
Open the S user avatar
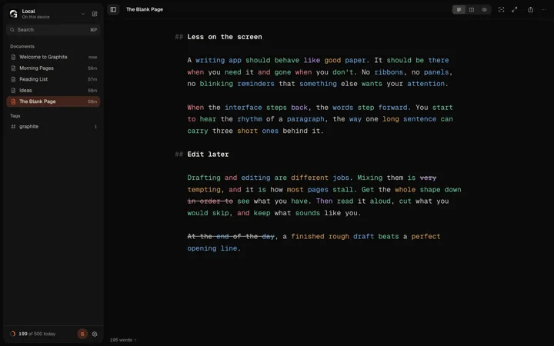[82, 334]
